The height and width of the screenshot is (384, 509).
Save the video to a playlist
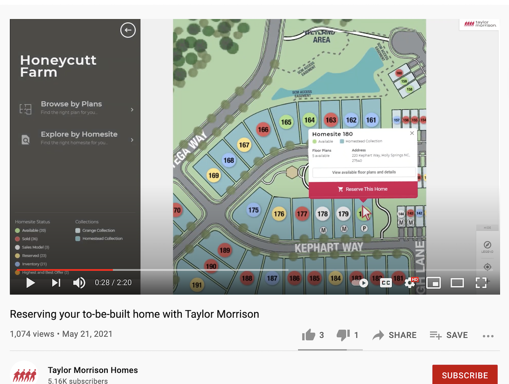click(449, 335)
